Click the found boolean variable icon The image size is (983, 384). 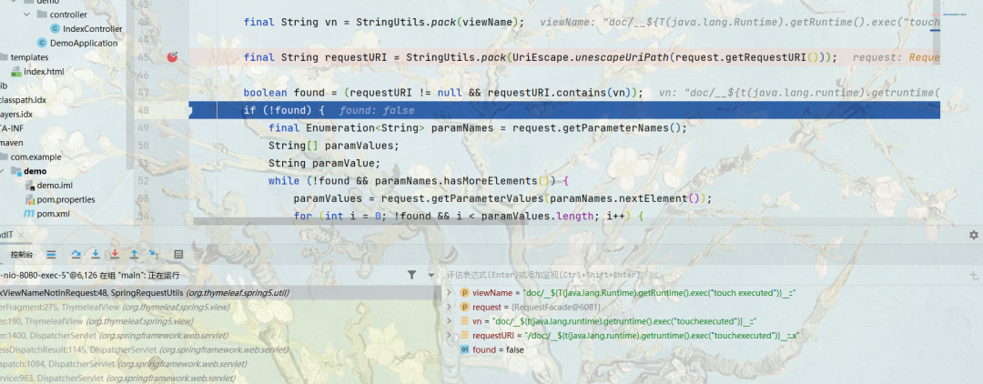pyautogui.click(x=464, y=349)
